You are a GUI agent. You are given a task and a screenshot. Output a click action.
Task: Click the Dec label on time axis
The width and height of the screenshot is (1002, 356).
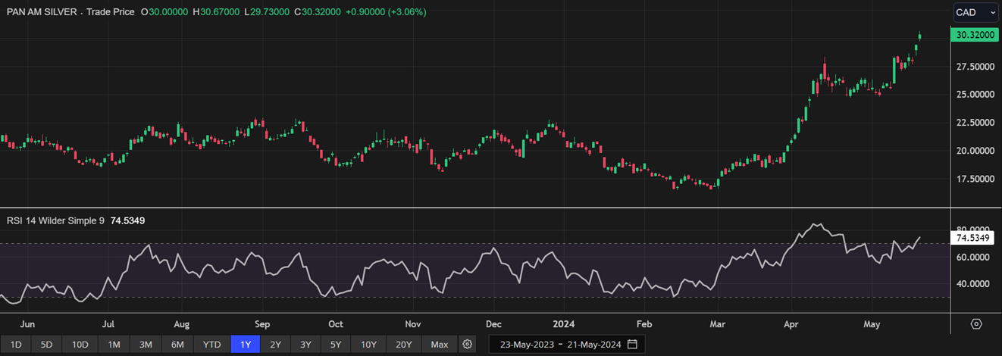coord(494,323)
